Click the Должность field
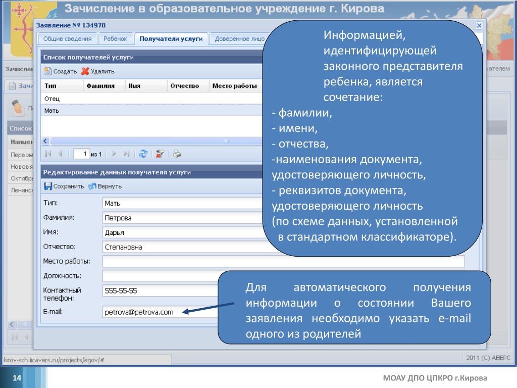 (161, 276)
